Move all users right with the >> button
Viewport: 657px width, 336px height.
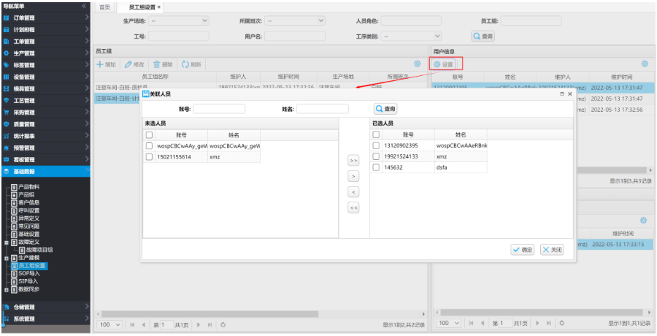[354, 160]
